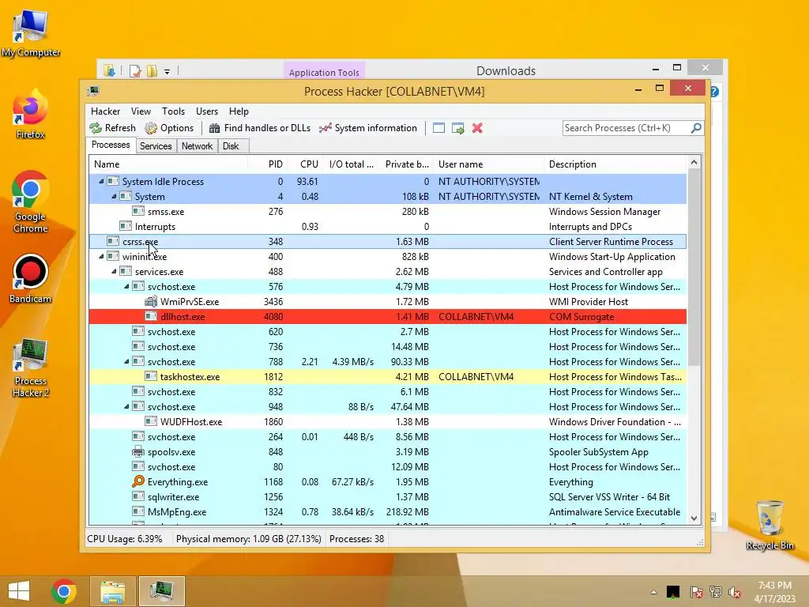Viewport: 809px width, 607px height.
Task: Open the Users menu
Action: pos(206,111)
